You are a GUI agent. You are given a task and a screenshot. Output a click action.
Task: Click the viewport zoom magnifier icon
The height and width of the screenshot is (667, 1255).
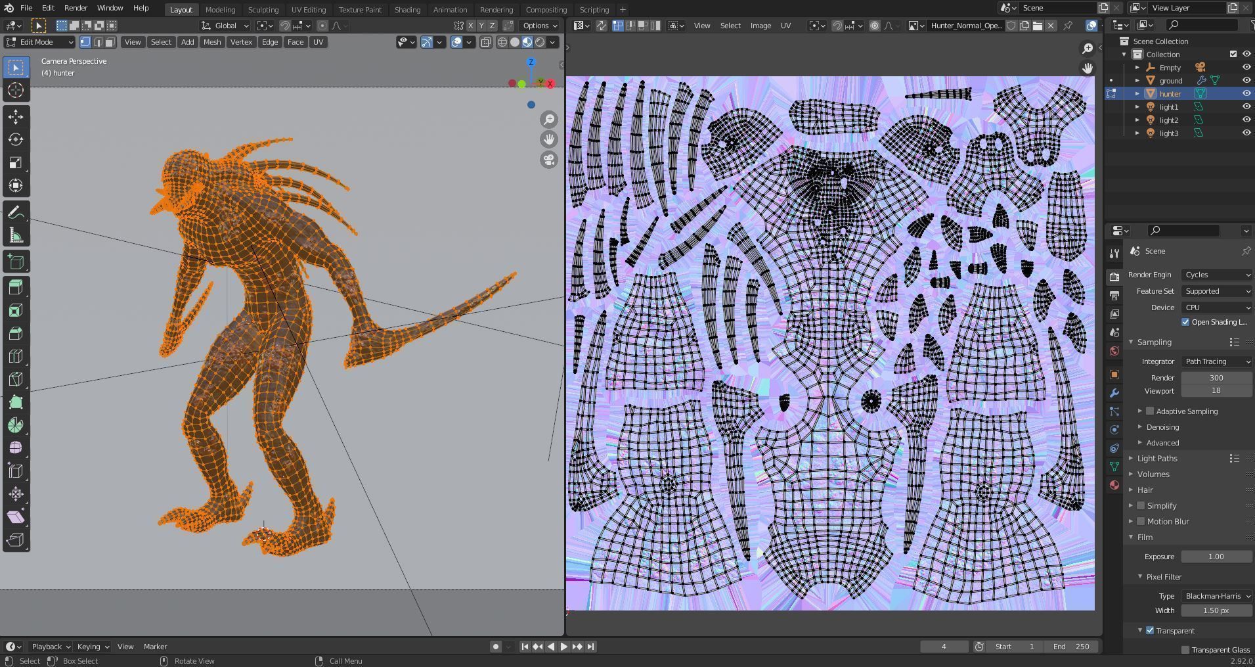point(548,120)
